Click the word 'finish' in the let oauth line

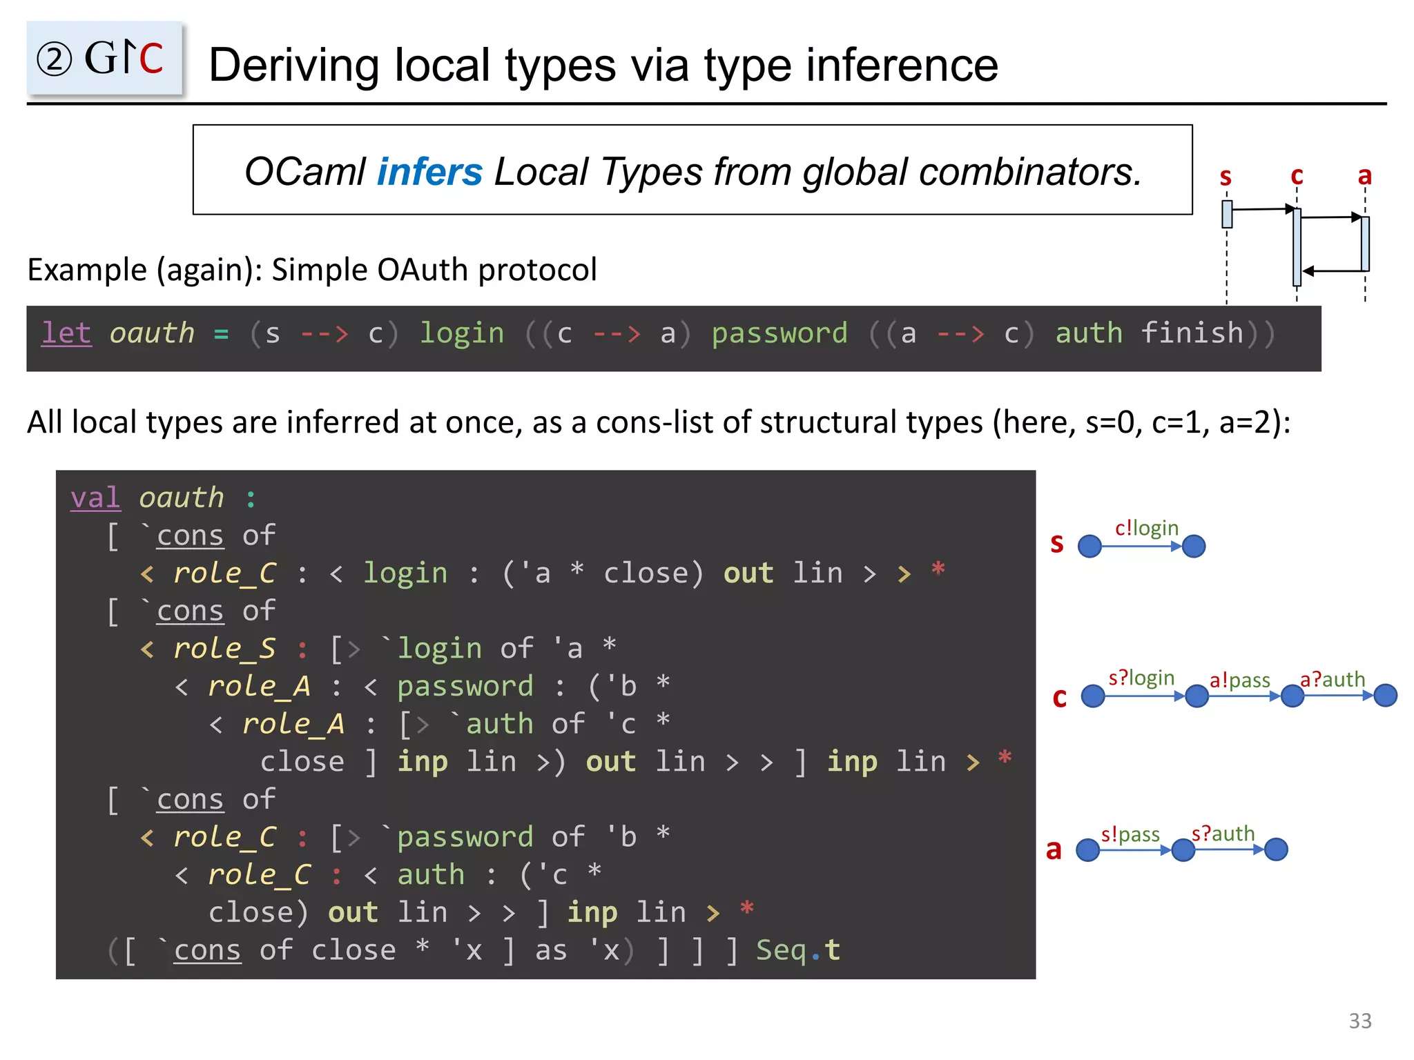1191,333
